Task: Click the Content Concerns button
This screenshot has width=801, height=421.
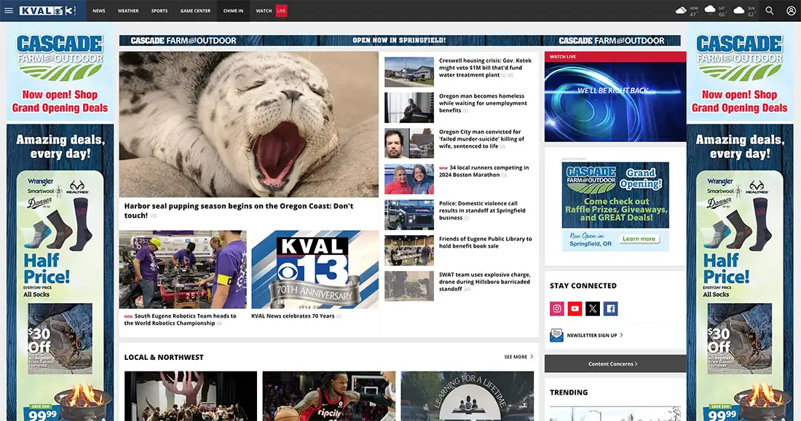Action: tap(615, 363)
